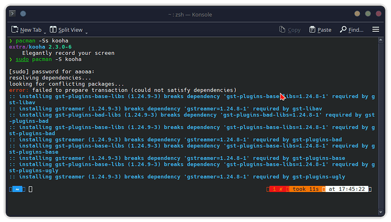Image resolution: width=391 pixels, height=222 pixels.
Task: Click the terminal icon in title bar
Action: click(12, 14)
